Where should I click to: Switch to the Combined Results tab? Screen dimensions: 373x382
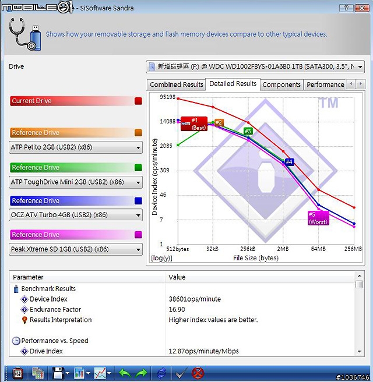pyautogui.click(x=177, y=84)
